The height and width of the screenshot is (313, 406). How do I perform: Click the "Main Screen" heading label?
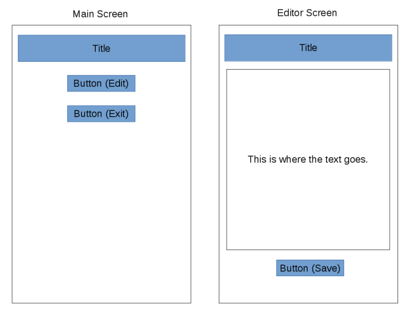coord(100,14)
